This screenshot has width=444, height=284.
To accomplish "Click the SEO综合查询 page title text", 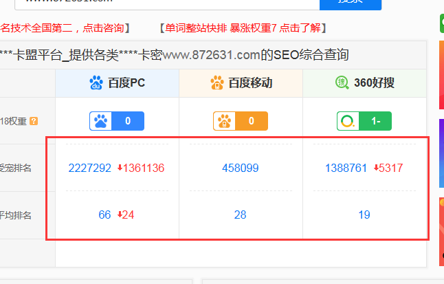I will pos(311,55).
